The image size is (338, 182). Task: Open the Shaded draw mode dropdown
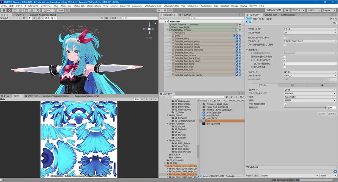pos(10,18)
